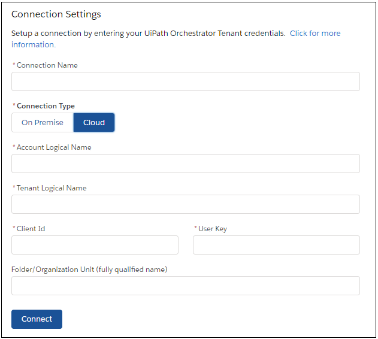The height and width of the screenshot is (339, 378).
Task: Click the Tenant Logical Name label
Action: point(52,188)
